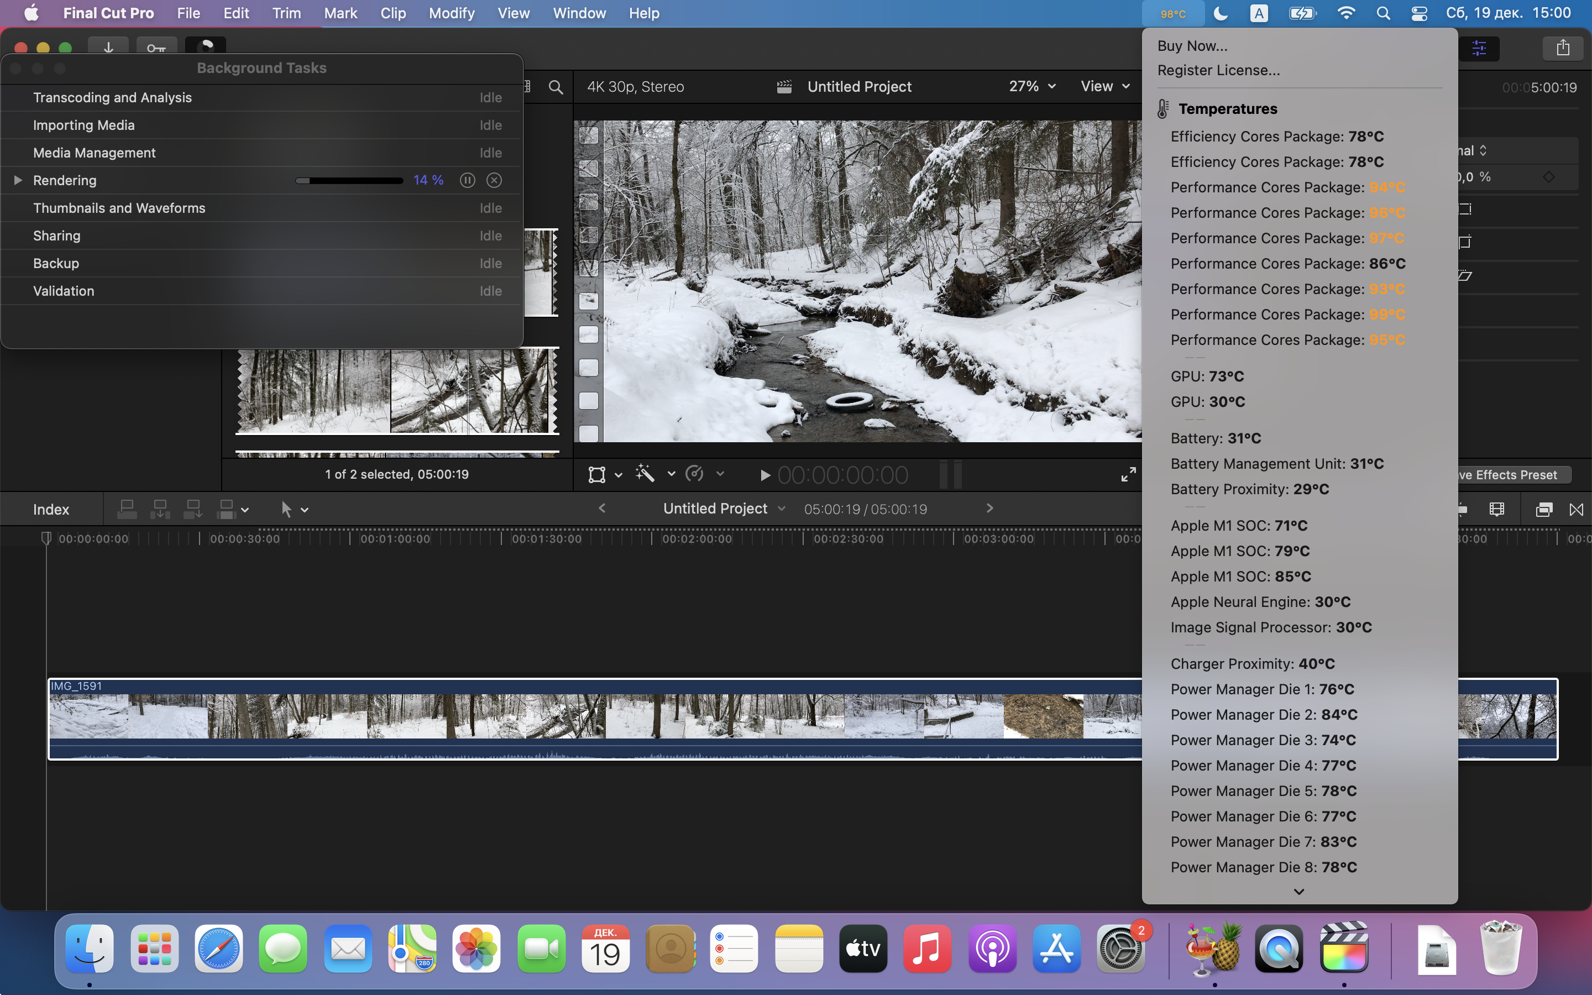
Task: Toggle the Inspector sliders icon
Action: pos(1479,48)
